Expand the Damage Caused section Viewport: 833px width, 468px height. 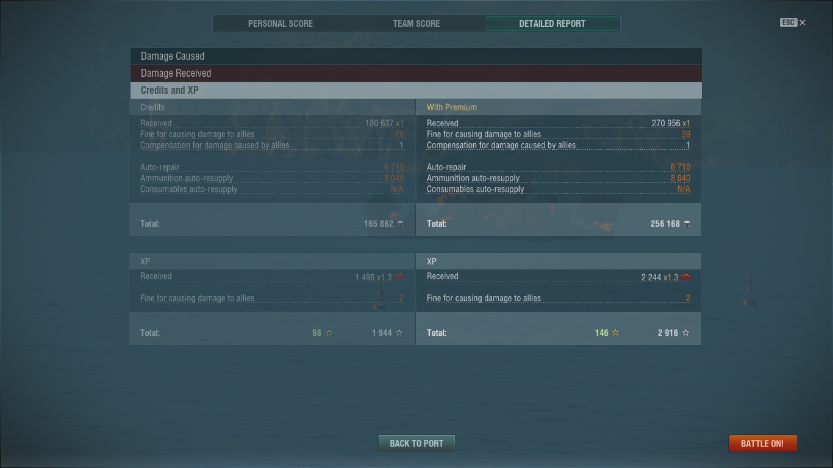click(416, 56)
